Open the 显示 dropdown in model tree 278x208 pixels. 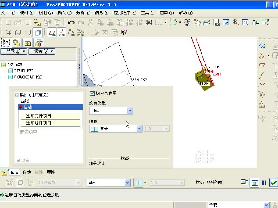(14, 51)
